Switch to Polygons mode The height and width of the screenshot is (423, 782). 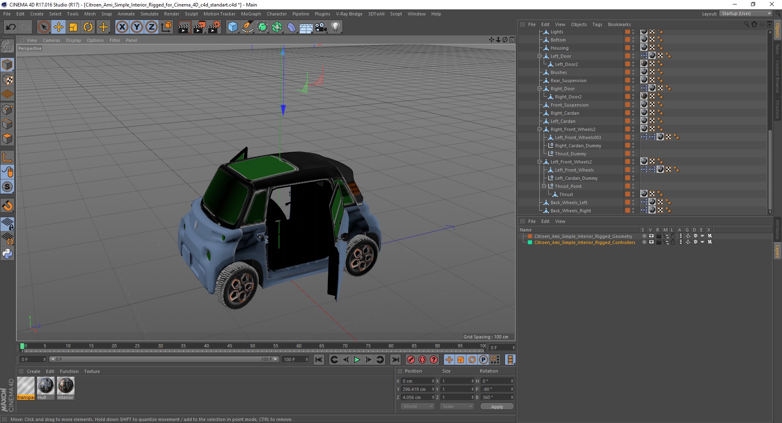pyautogui.click(x=7, y=139)
